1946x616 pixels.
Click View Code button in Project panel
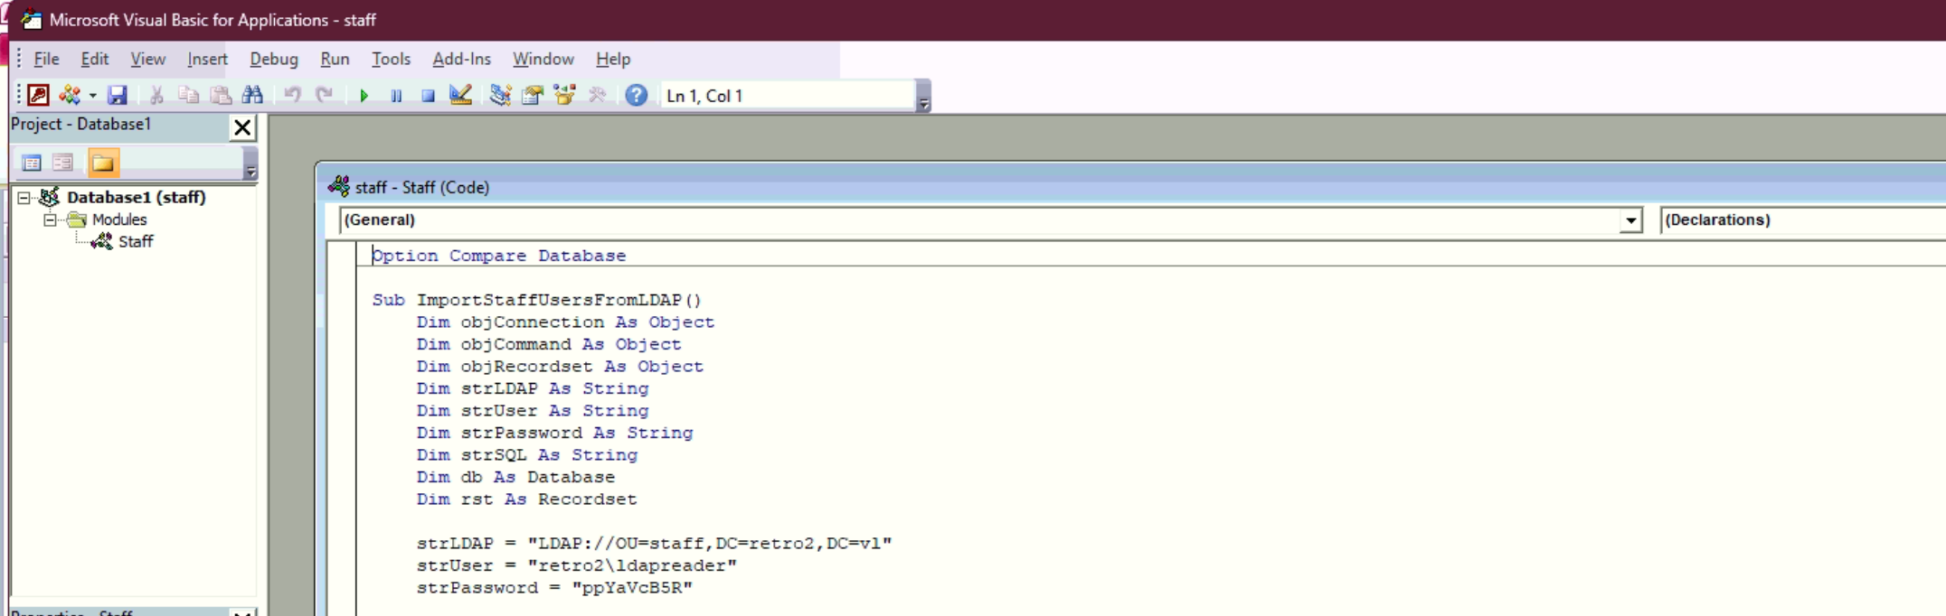coord(32,163)
